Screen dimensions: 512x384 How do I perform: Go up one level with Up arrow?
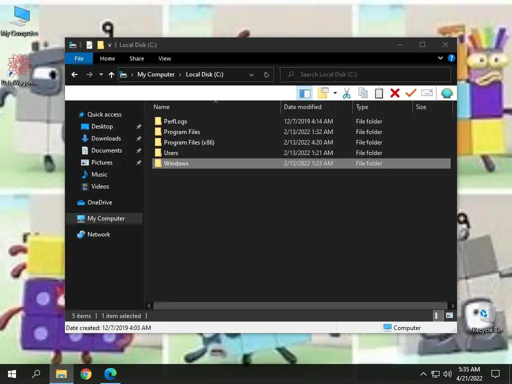tap(111, 75)
